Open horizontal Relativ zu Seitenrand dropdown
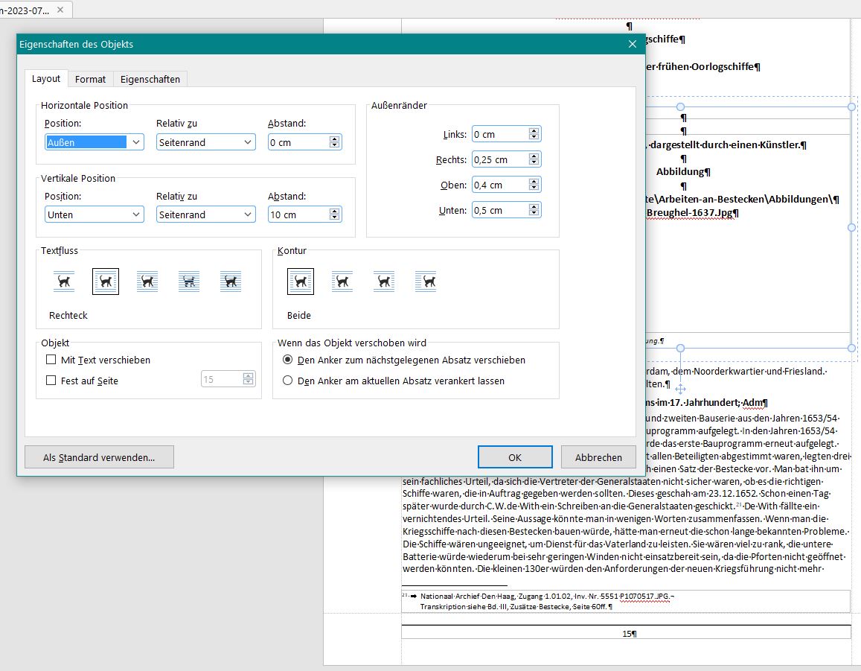 point(206,141)
